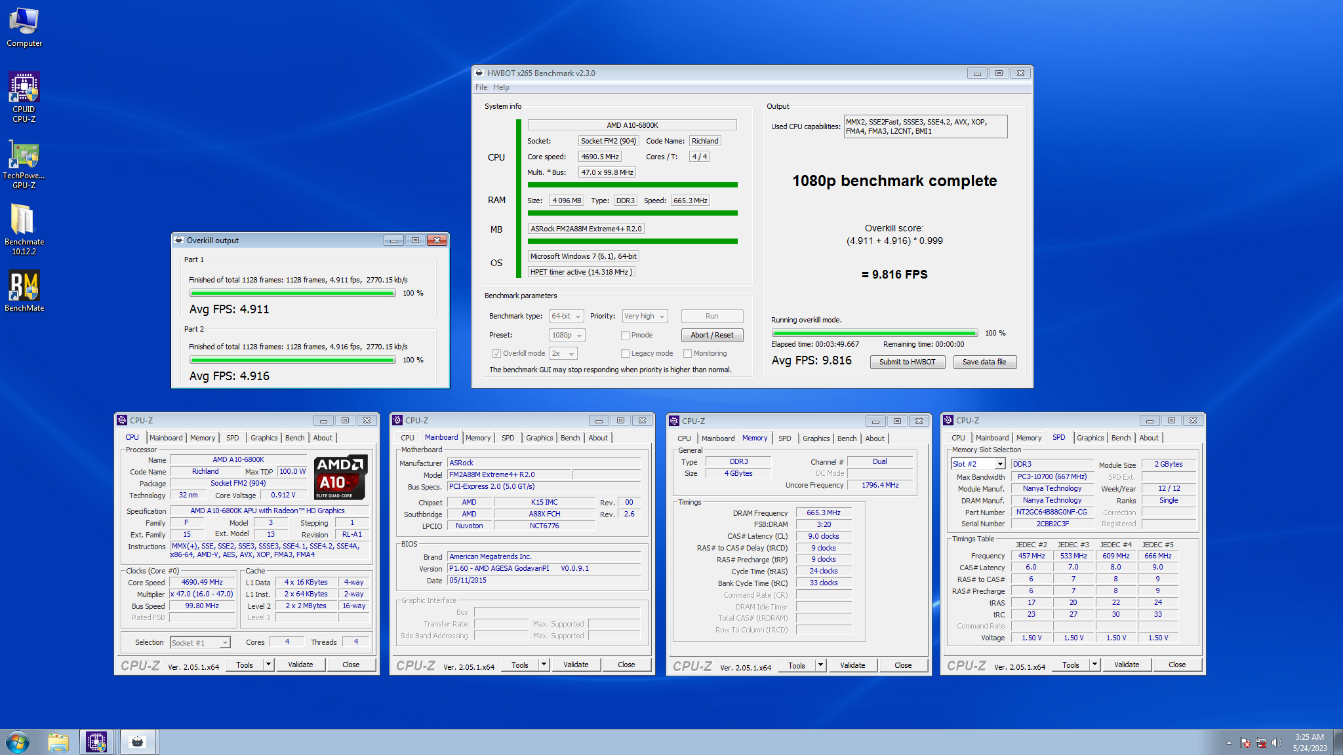Open the File menu in HWBOT x265
The width and height of the screenshot is (1343, 755).
tap(481, 87)
